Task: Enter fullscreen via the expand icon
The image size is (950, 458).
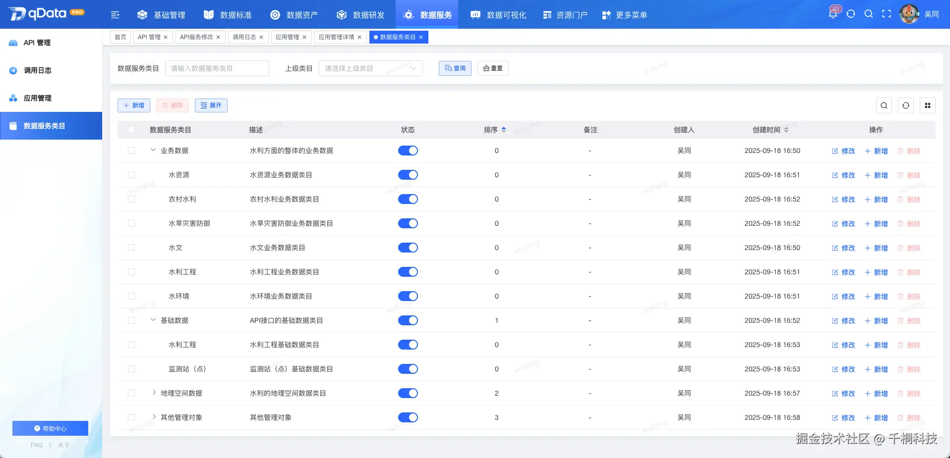Action: pyautogui.click(x=887, y=13)
